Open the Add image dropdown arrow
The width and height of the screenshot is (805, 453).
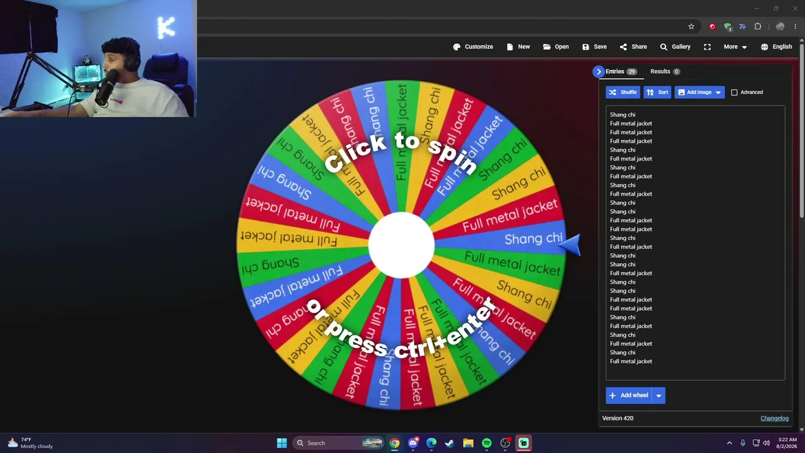[718, 92]
